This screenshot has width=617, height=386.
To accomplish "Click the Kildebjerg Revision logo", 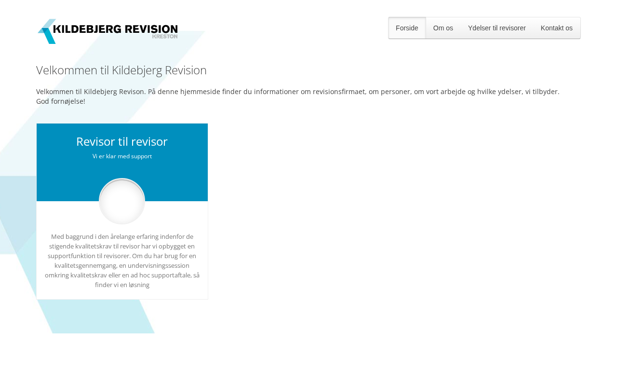I will (107, 31).
